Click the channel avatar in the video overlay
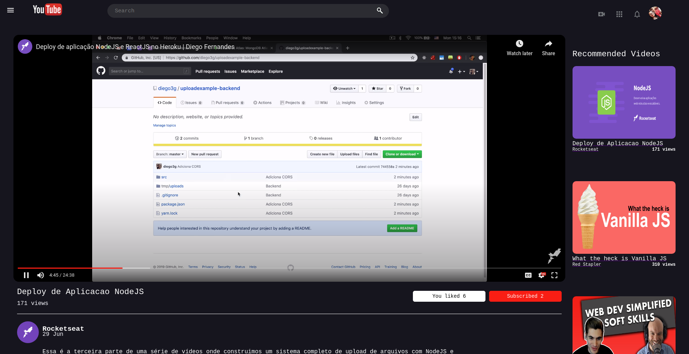The width and height of the screenshot is (689, 354). click(25, 46)
